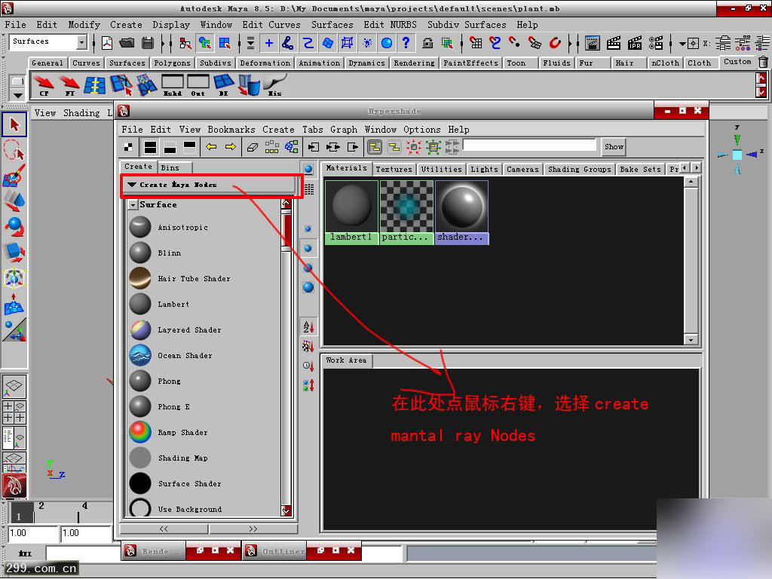Click Hypershade filter text field

530,146
